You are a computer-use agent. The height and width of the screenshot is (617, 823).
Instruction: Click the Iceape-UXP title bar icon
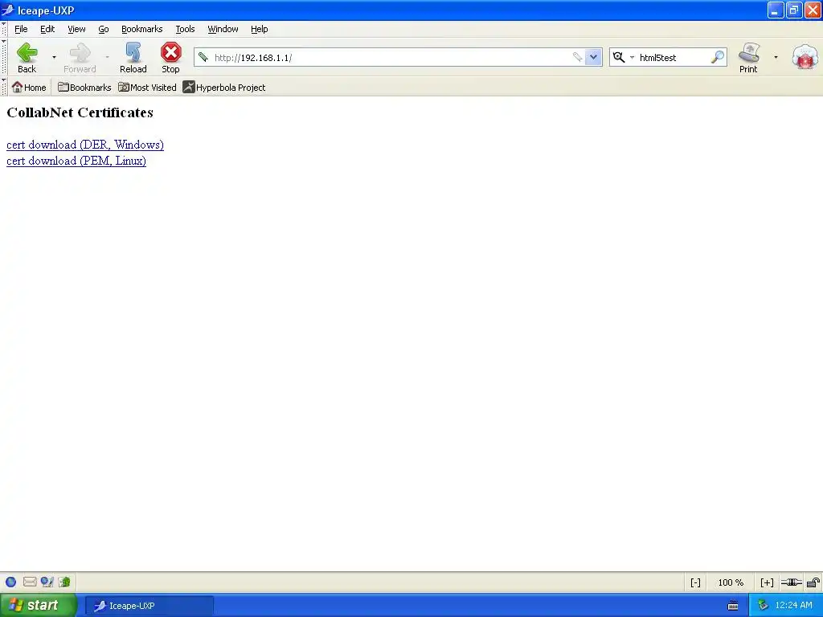7,10
